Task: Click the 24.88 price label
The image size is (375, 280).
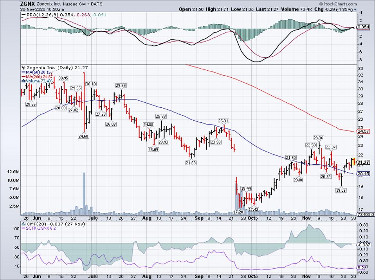Action: [148, 125]
